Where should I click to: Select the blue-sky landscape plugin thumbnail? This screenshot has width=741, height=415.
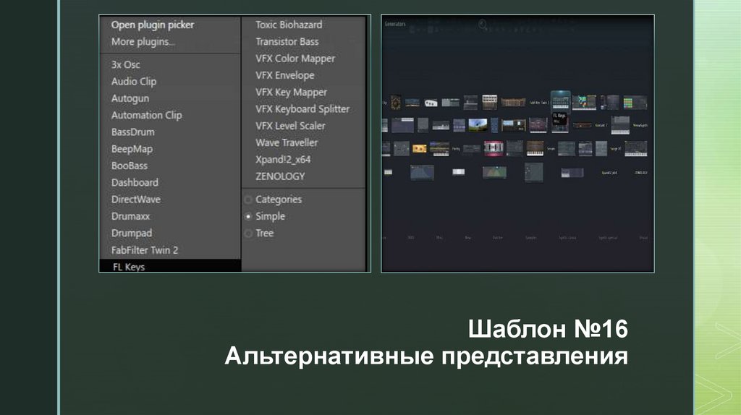[x=478, y=125]
